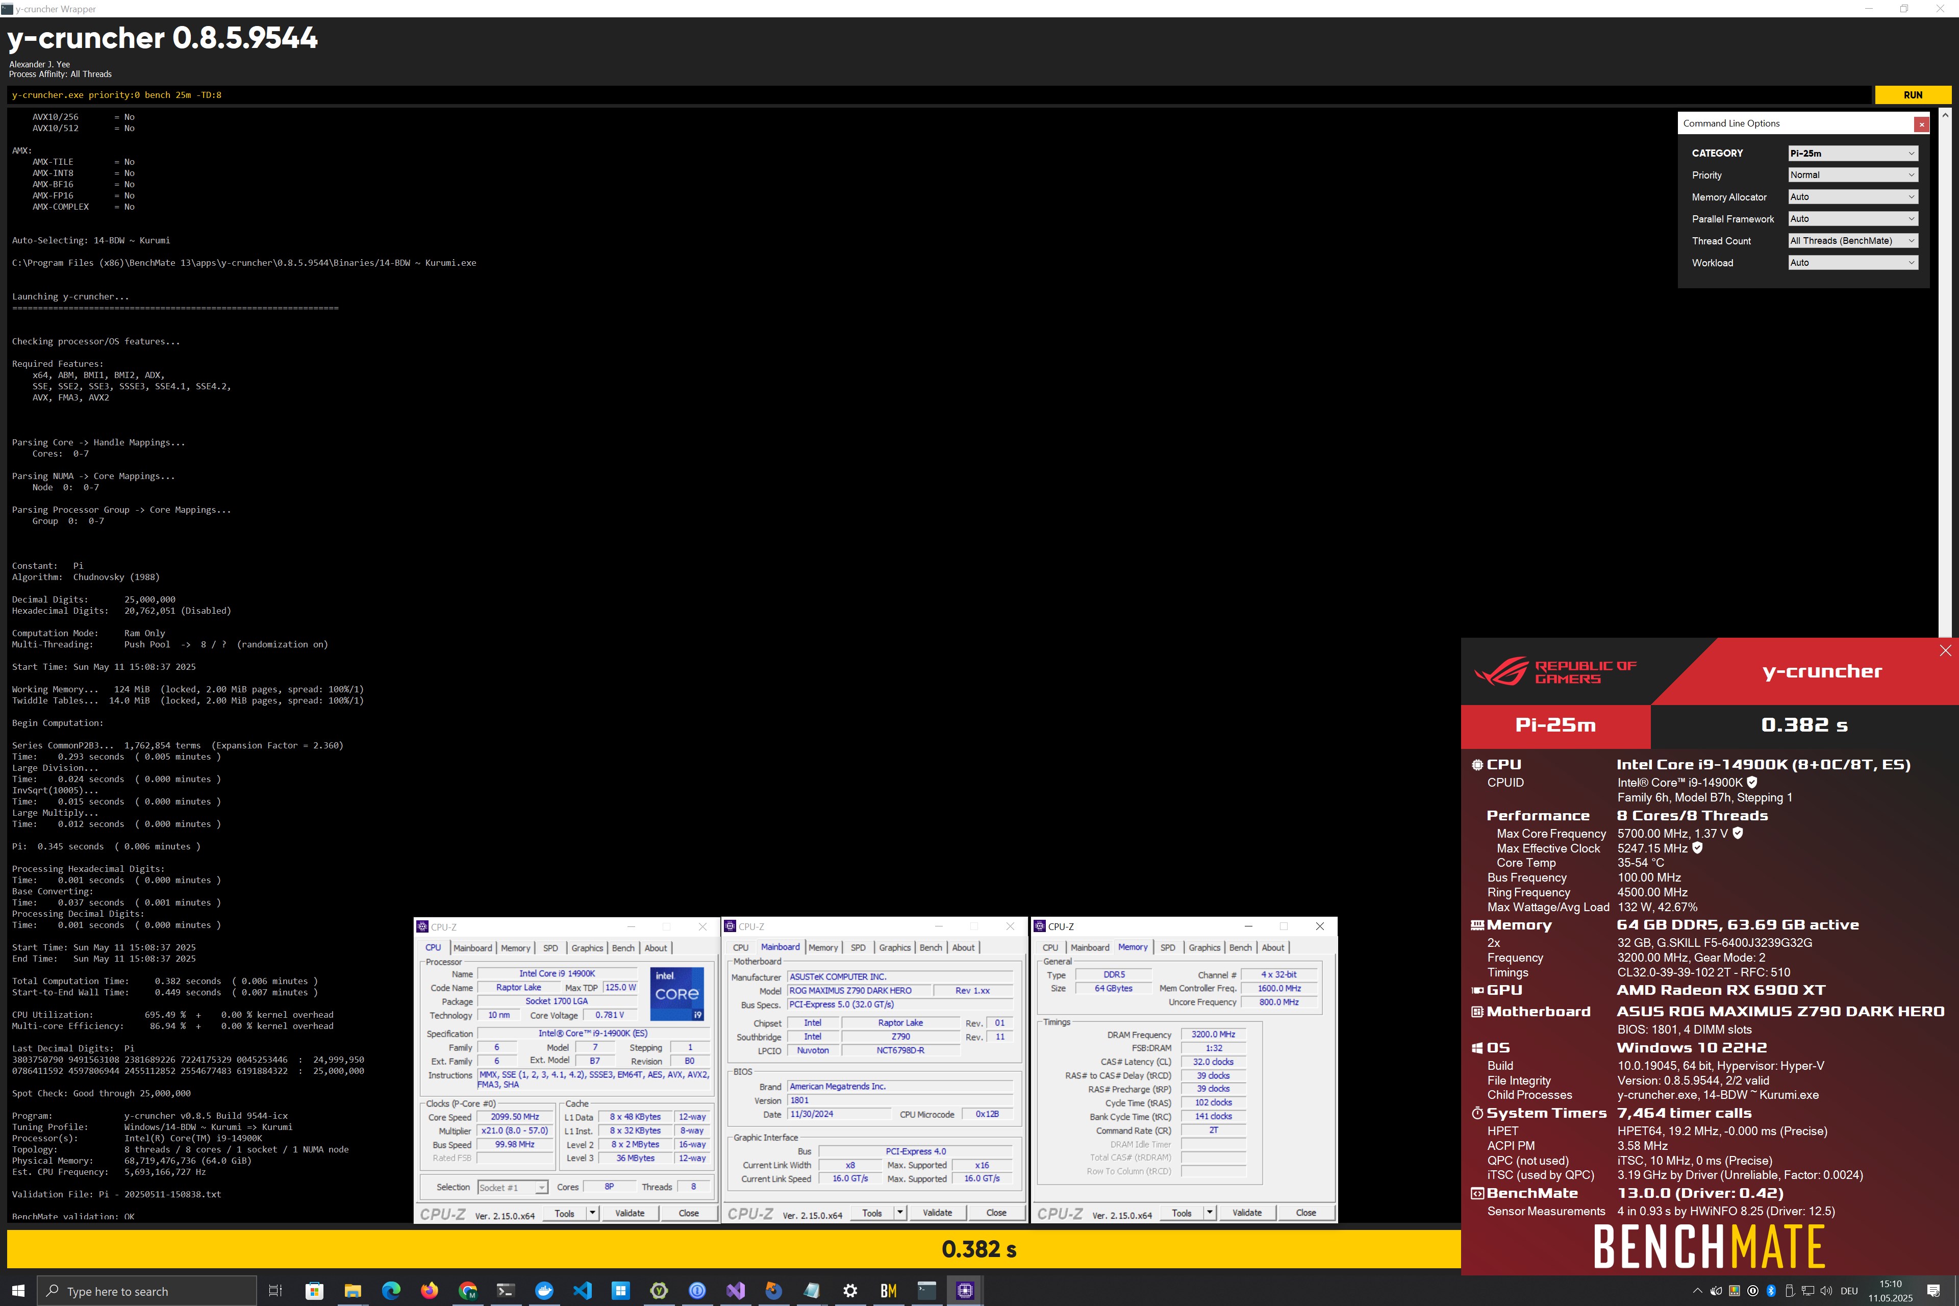Switch to Mainboard tab in first CPU-Z window

(x=472, y=948)
